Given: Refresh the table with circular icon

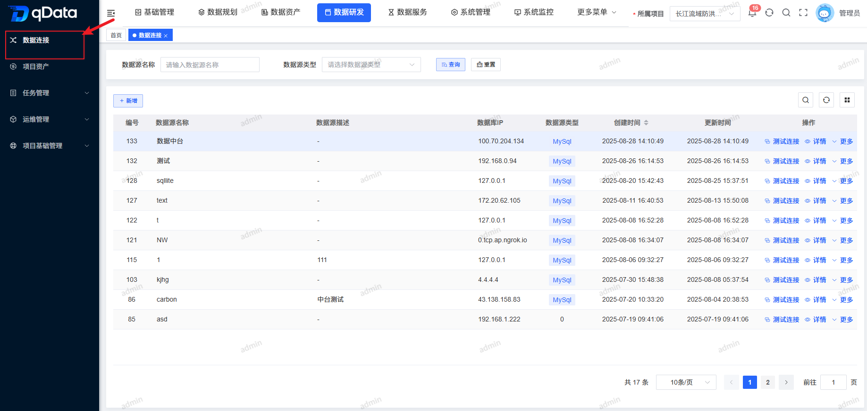Looking at the screenshot, I should coord(826,100).
